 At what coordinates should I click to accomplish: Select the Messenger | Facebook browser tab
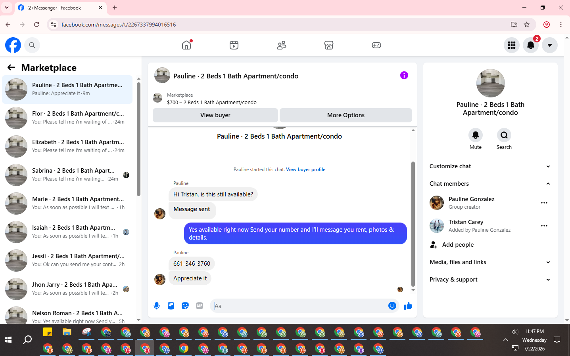click(x=61, y=8)
